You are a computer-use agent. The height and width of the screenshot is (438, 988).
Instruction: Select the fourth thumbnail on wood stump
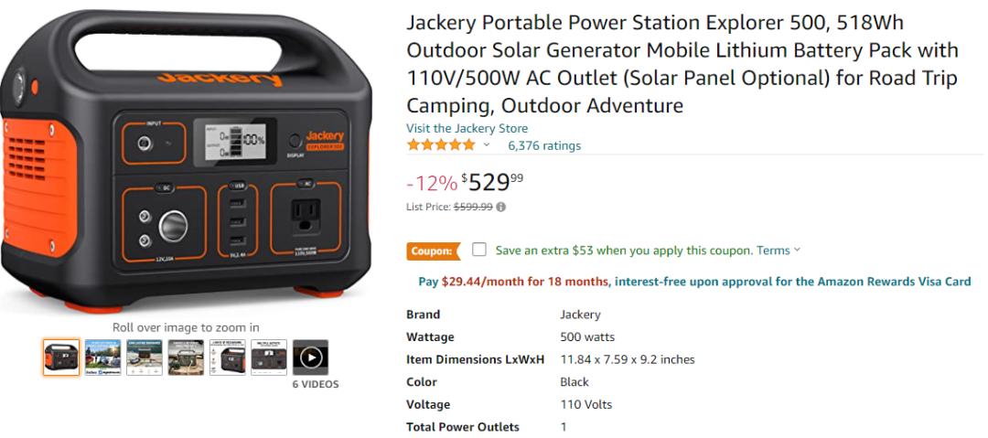pyautogui.click(x=186, y=358)
